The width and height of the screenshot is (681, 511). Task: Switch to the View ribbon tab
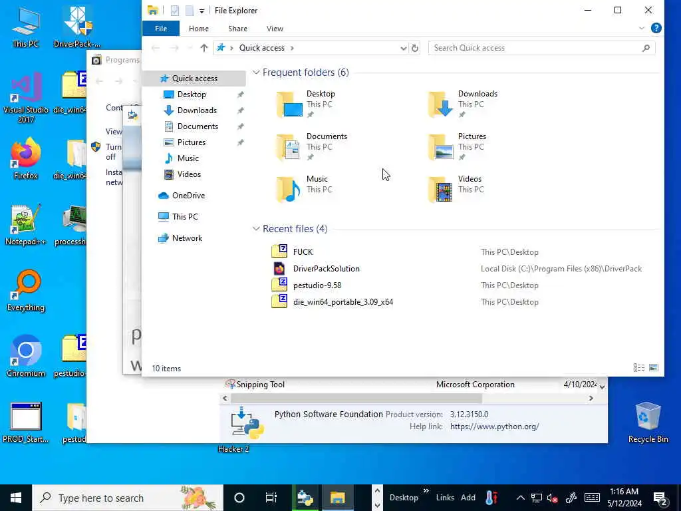(275, 29)
